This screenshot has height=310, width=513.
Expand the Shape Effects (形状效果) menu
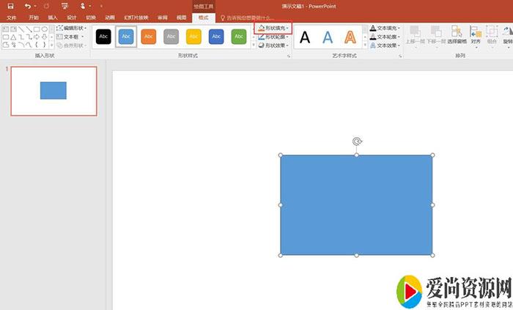(x=273, y=45)
